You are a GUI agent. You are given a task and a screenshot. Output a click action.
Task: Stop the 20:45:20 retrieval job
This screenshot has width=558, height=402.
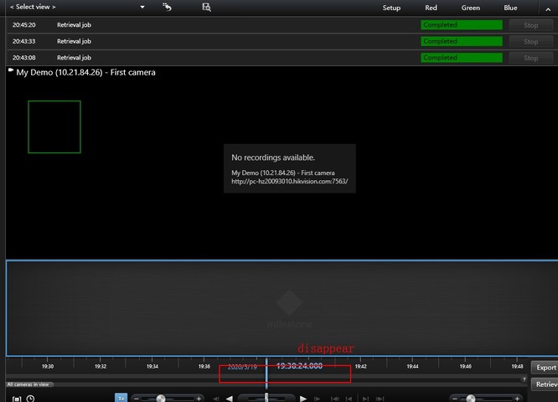(530, 25)
